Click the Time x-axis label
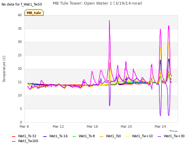This screenshot has width=196, height=147. (173, 131)
